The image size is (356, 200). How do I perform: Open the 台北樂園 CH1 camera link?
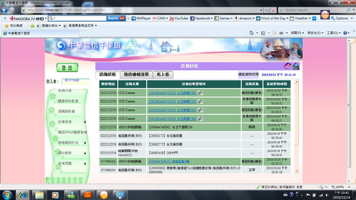click(x=172, y=93)
